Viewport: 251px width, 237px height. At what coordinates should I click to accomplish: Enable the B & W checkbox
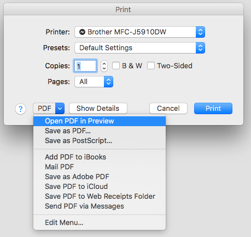pyautogui.click(x=116, y=66)
